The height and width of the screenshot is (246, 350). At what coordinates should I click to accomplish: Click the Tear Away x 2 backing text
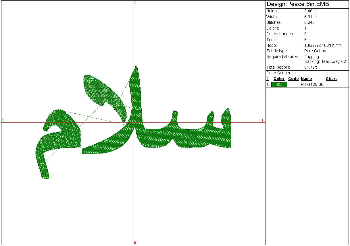click(x=333, y=61)
